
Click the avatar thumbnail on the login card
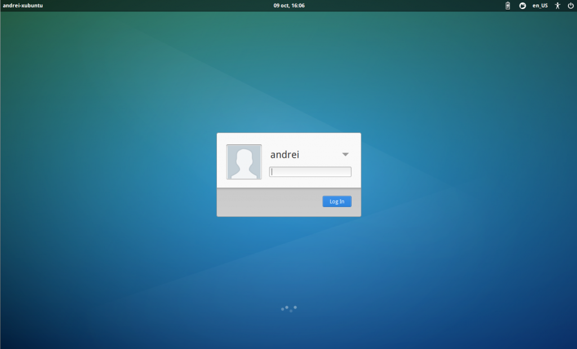(x=244, y=162)
